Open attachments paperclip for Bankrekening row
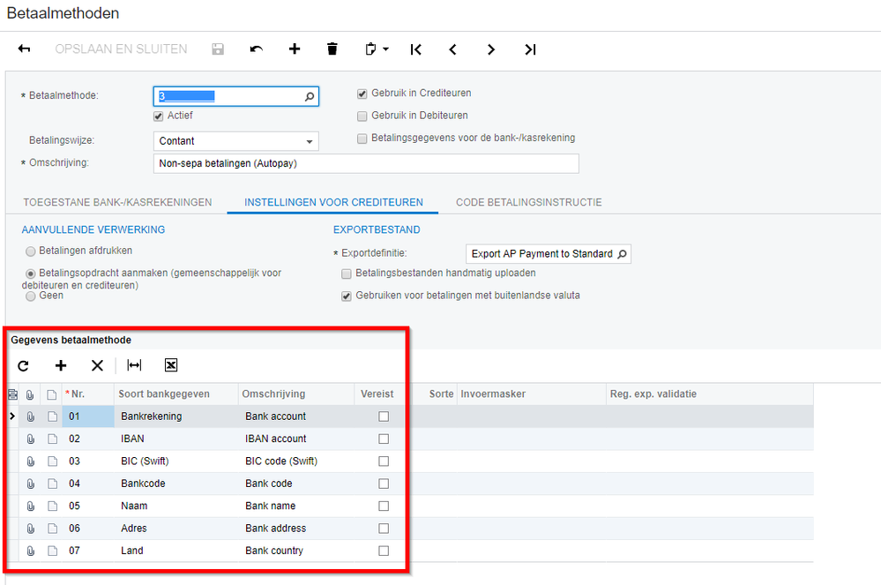 30,416
